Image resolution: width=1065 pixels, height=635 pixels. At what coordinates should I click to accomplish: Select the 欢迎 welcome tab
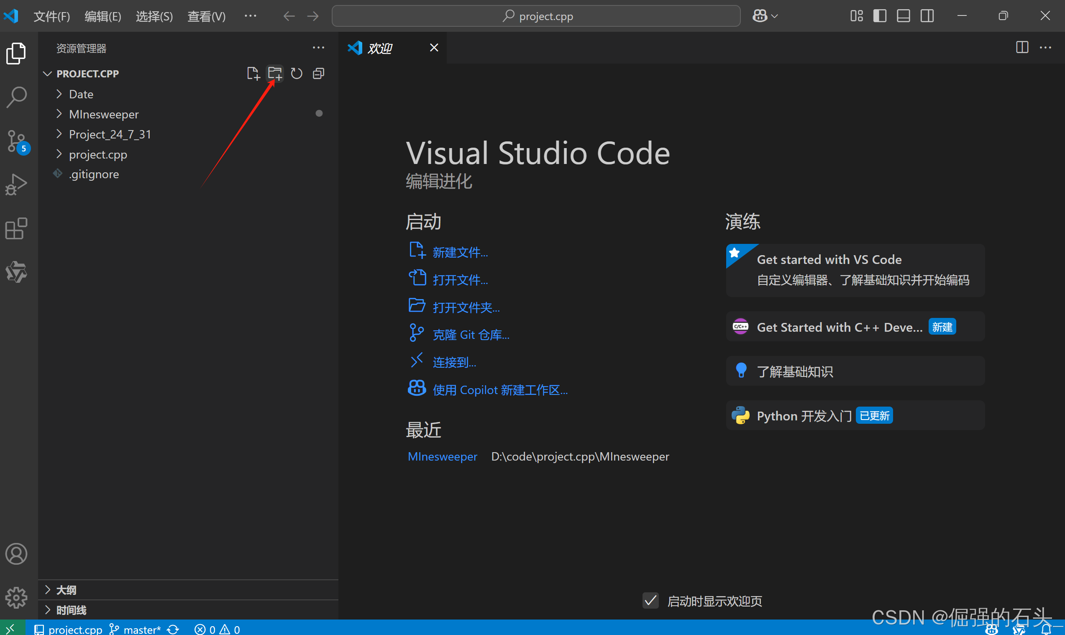pos(379,48)
